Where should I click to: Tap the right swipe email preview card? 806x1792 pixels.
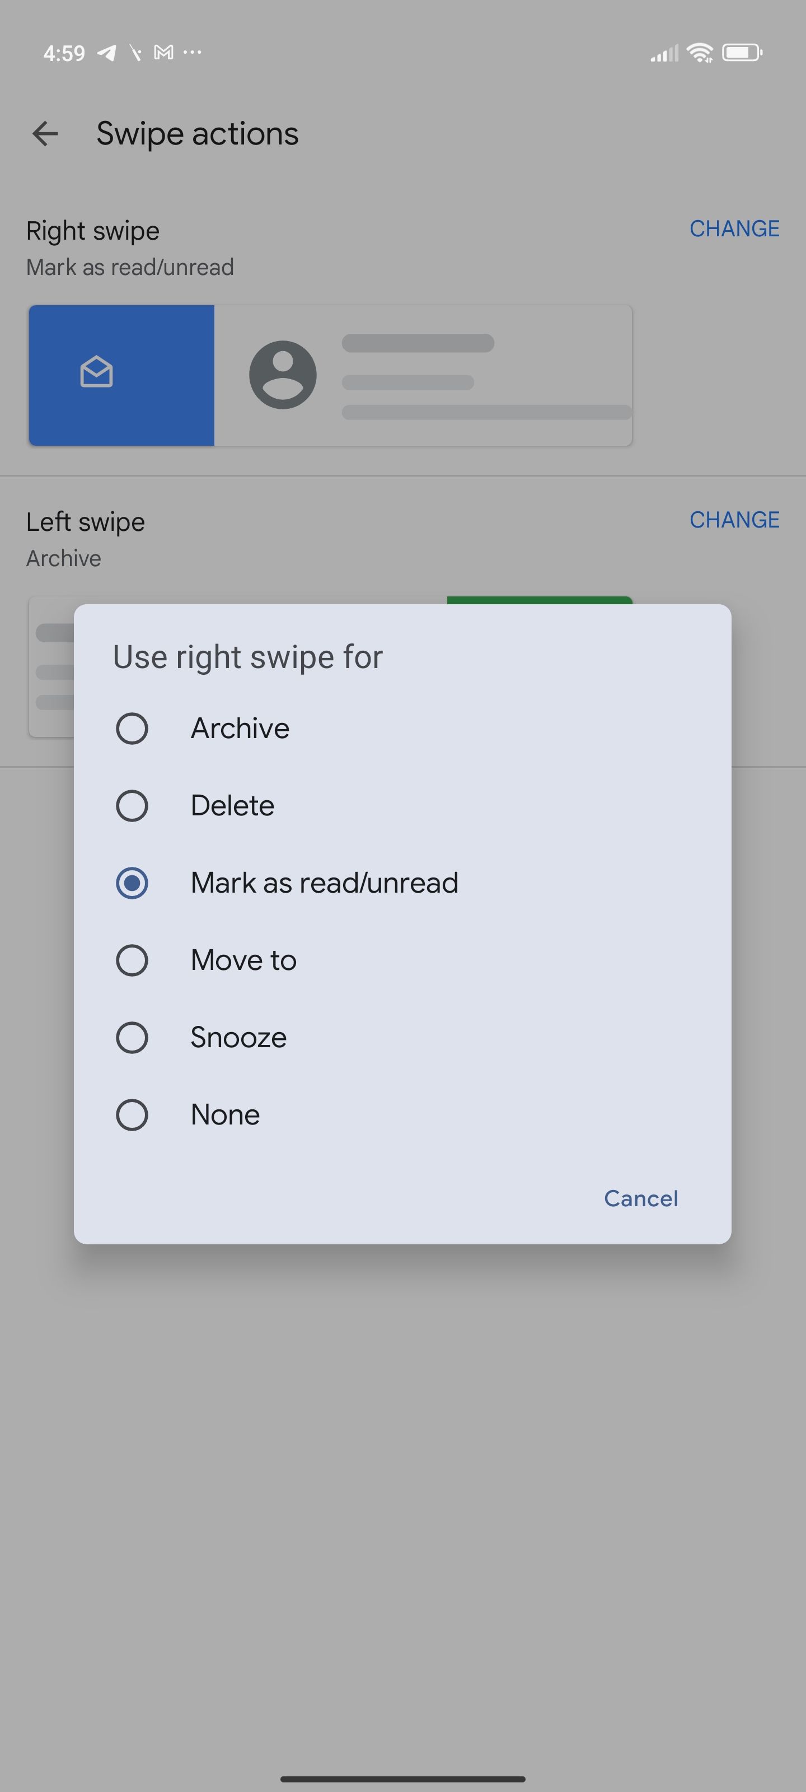(x=330, y=375)
